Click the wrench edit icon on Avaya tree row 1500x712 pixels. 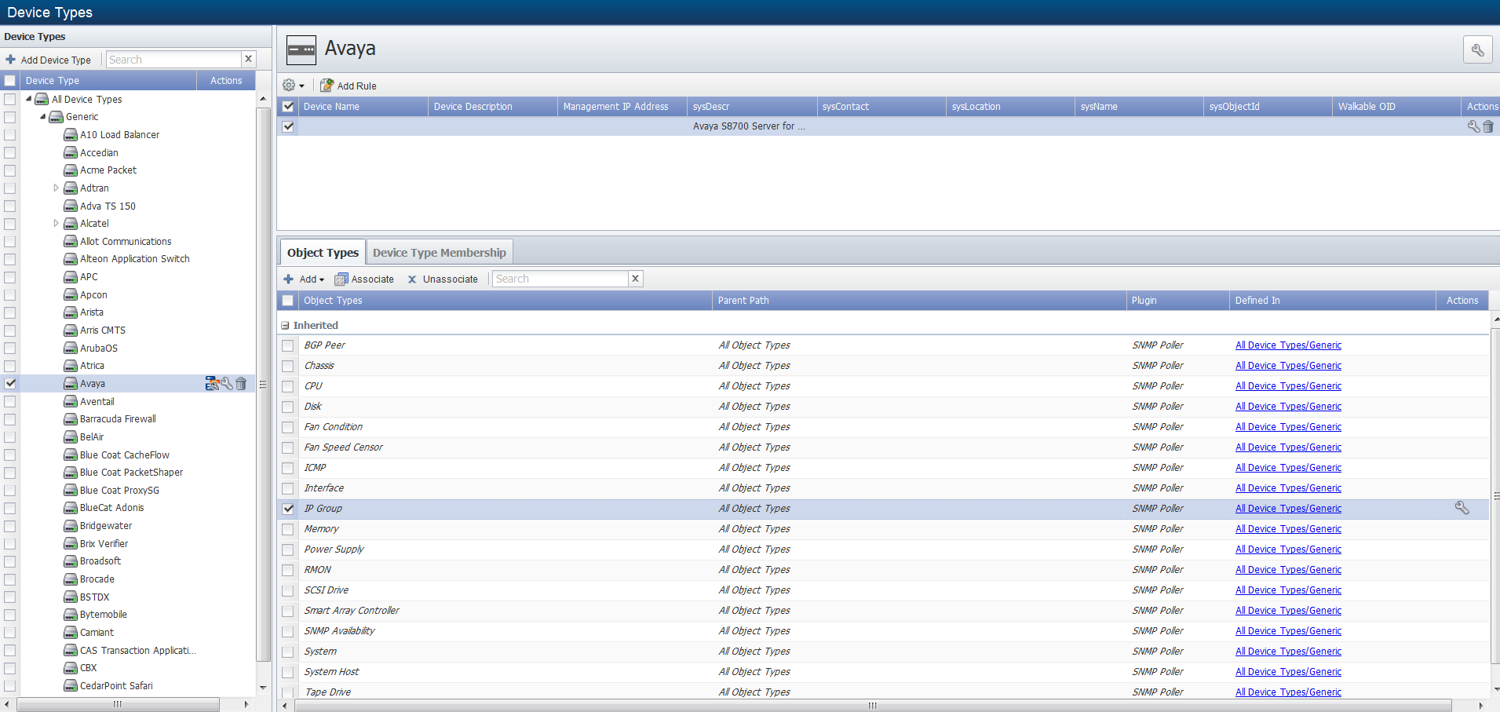(227, 384)
